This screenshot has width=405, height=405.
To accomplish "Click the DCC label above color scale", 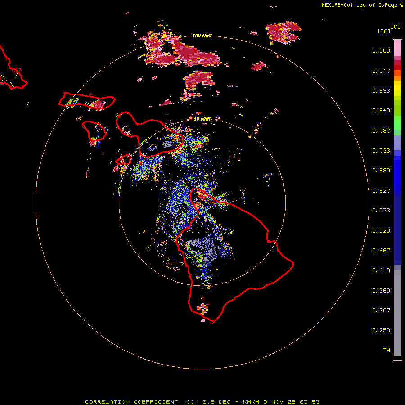I will click(x=395, y=27).
